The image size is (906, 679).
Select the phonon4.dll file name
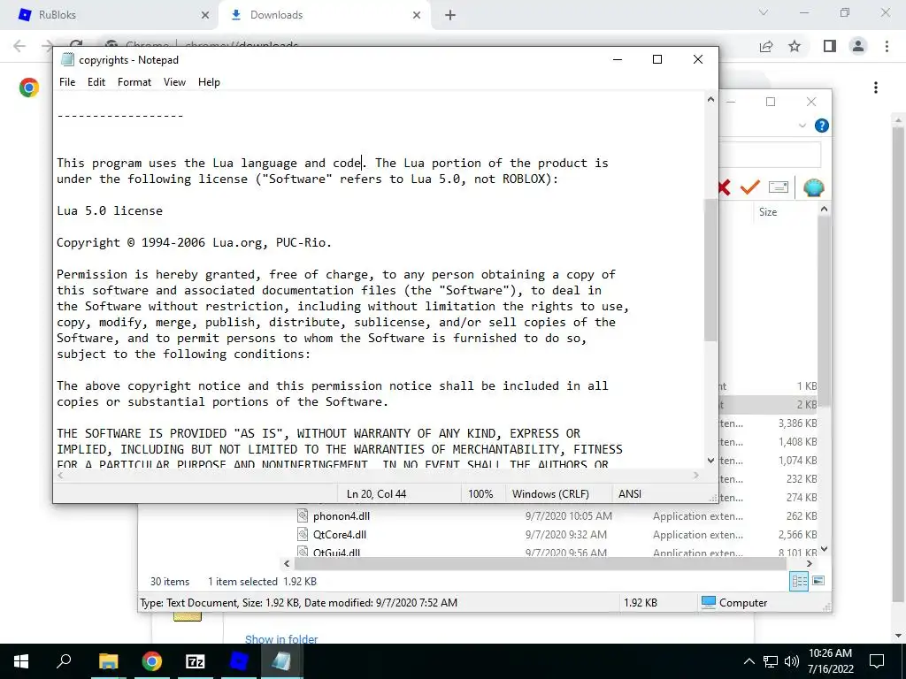[341, 516]
